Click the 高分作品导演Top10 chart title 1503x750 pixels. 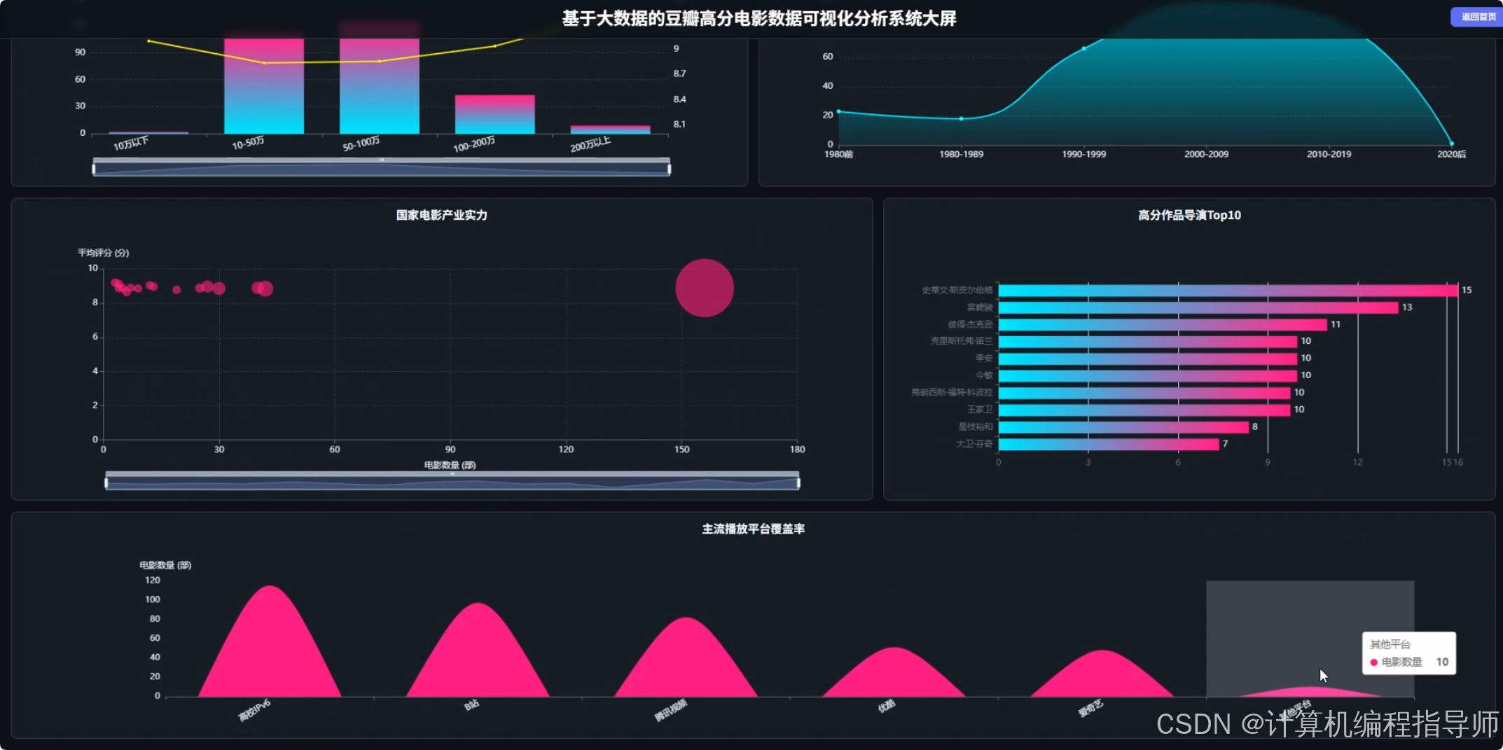pos(1189,215)
